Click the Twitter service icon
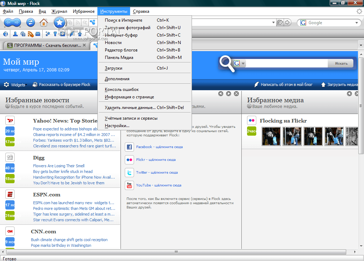Screen dimensions: 364x261 [x=129, y=172]
